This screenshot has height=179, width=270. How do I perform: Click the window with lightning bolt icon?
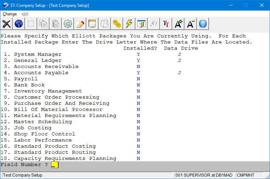tap(141, 24)
